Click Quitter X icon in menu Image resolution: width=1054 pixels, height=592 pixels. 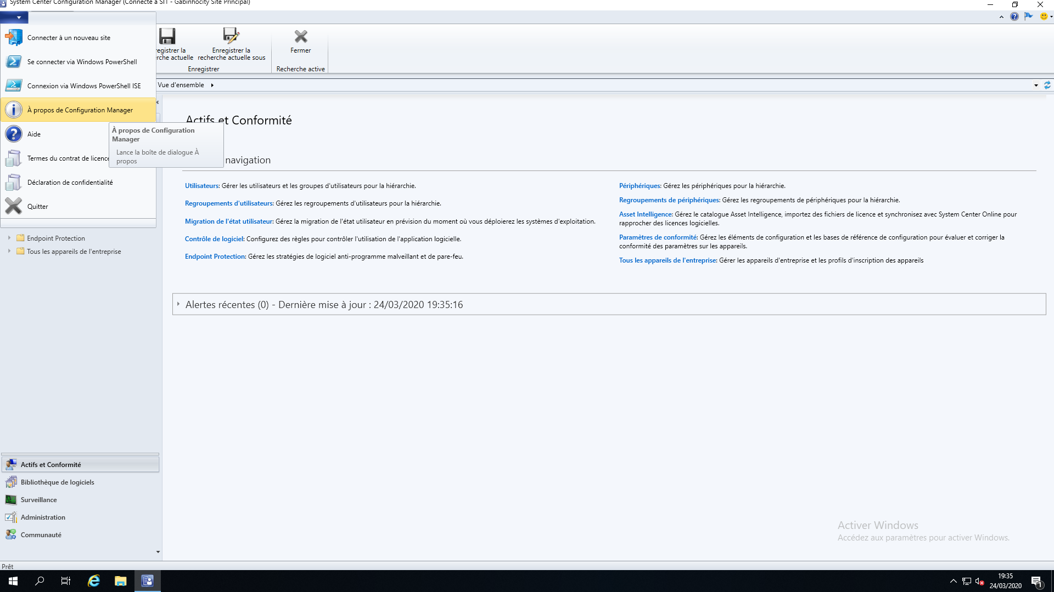point(13,207)
